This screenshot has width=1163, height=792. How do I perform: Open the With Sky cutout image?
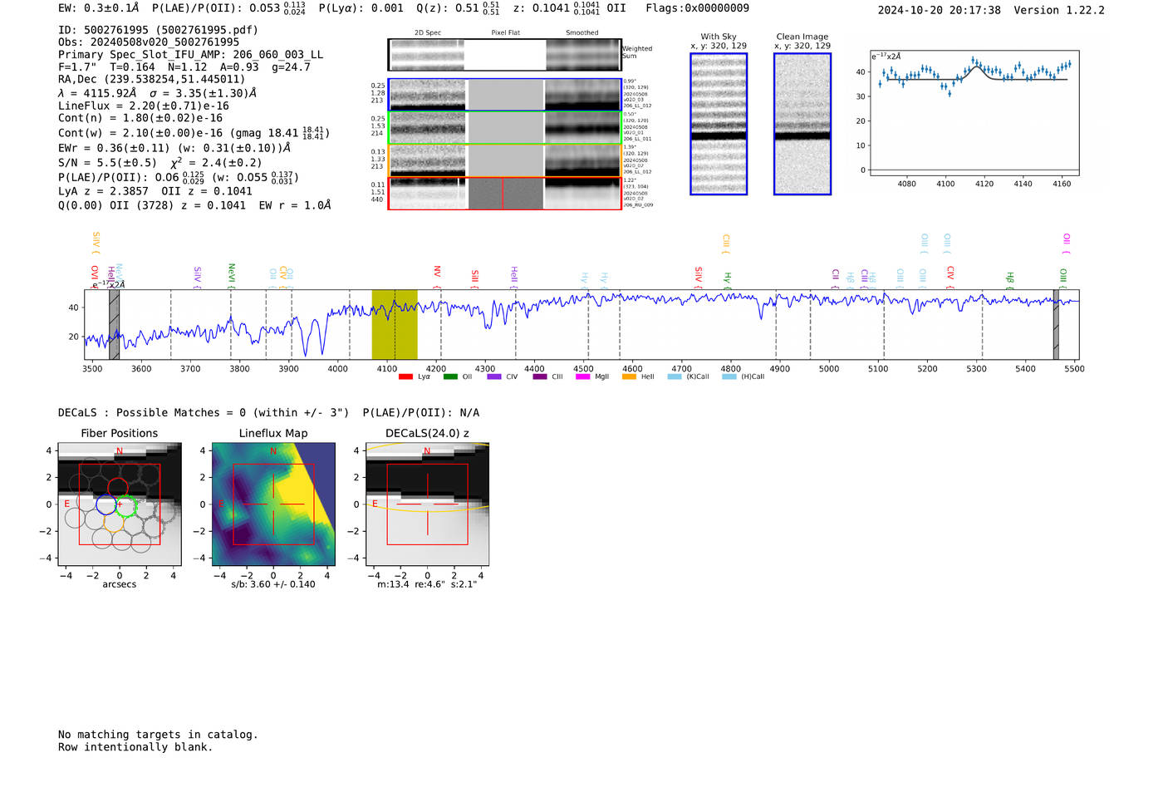[x=719, y=124]
